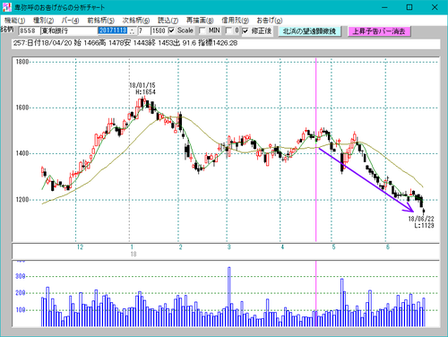Close the analysis chart window
Image resolution: width=448 pixels, height=337 pixels.
(x=435, y=7)
